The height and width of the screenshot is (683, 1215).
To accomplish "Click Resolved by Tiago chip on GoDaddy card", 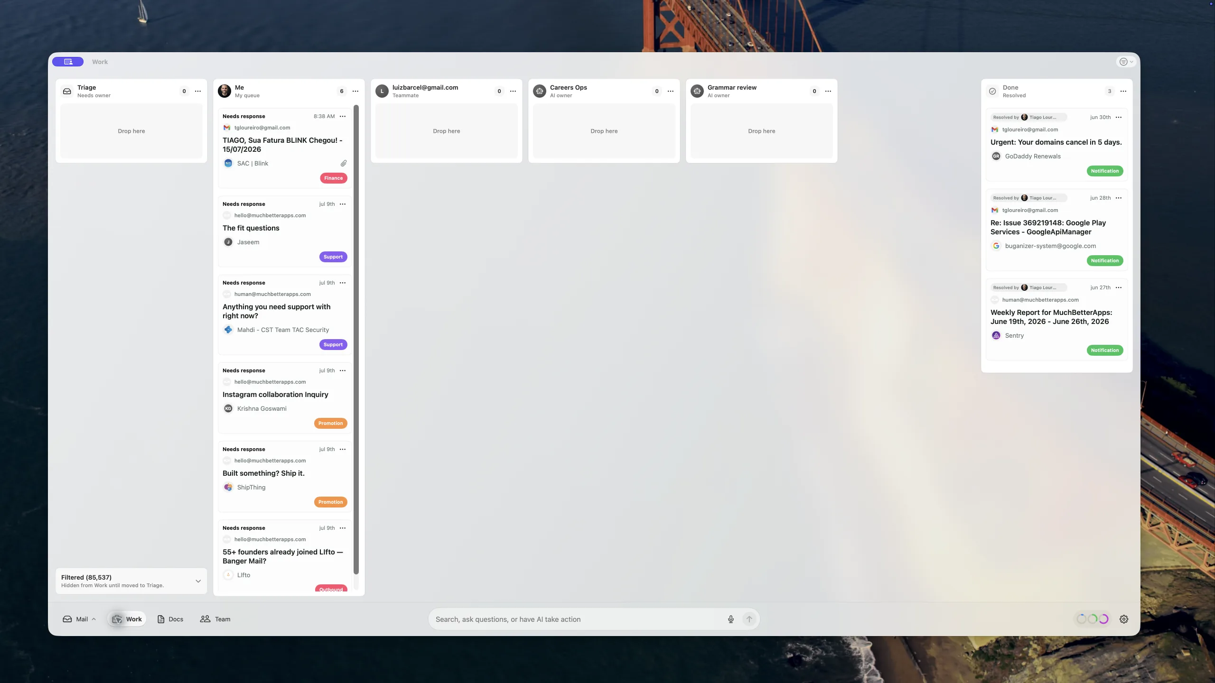I will click(1028, 117).
